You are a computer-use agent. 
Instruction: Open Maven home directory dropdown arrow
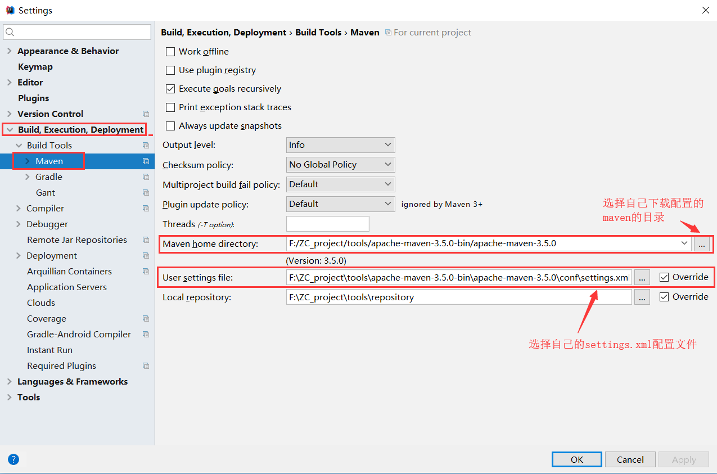[x=684, y=243]
